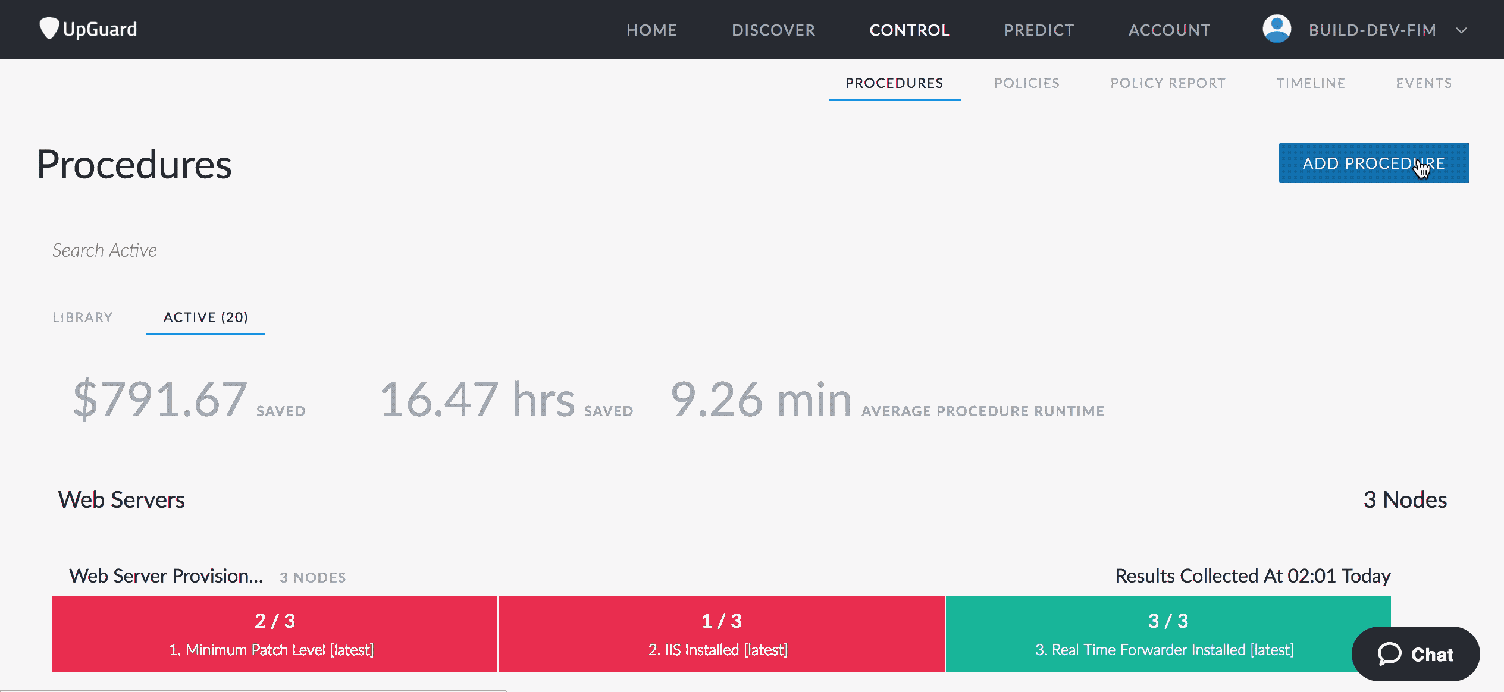Click the 9.26 min average runtime statistic
Viewport: 1504px width, 692px height.
coord(887,399)
